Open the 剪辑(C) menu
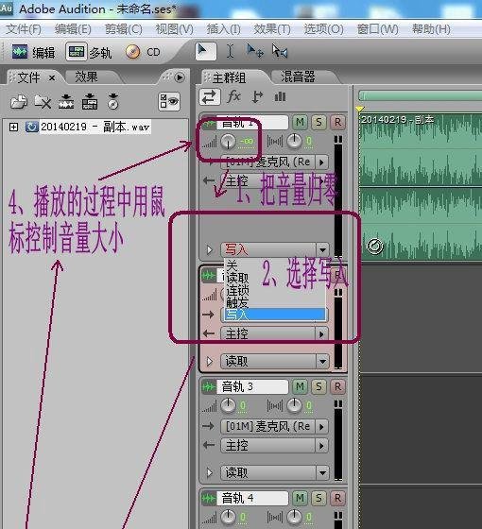The height and width of the screenshot is (529, 482). (x=124, y=29)
